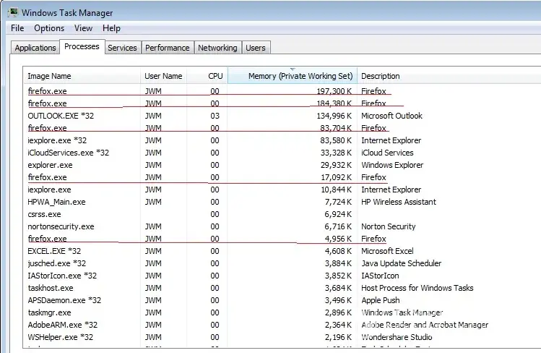Open the Options menu
Image resolution: width=541 pixels, height=353 pixels.
[x=49, y=28]
